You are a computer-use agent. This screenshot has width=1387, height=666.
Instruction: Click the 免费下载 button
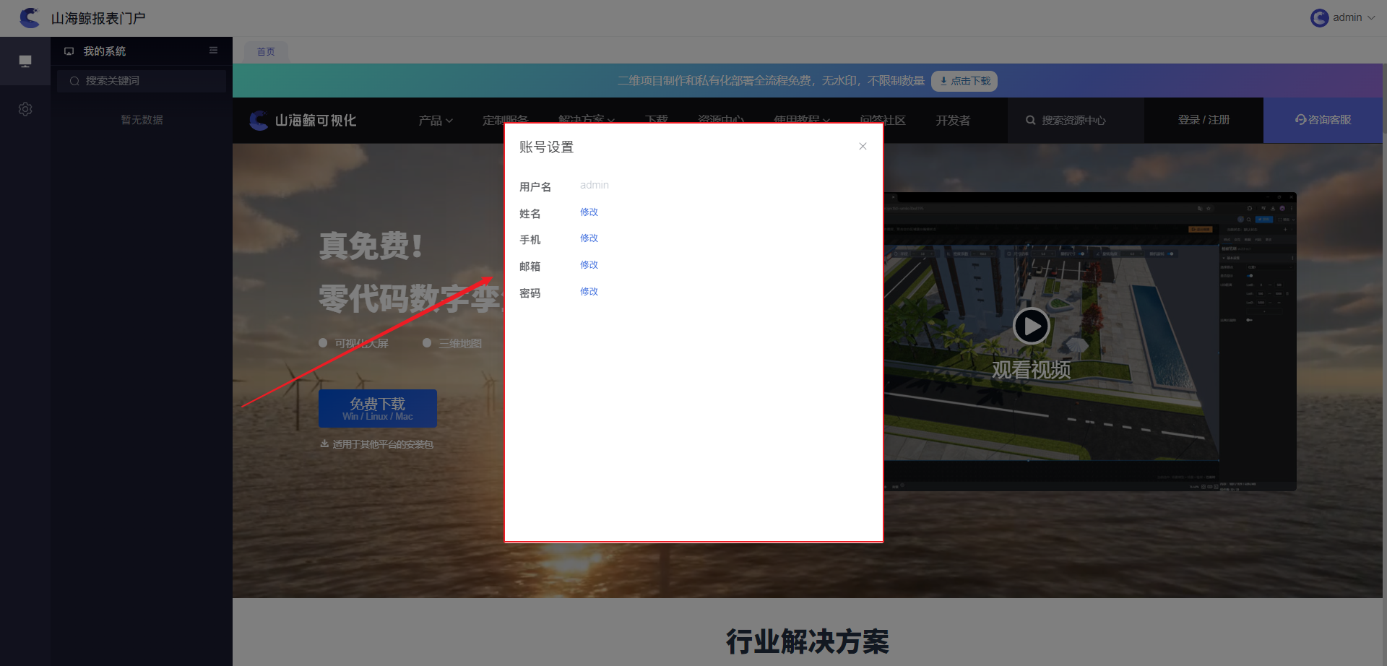point(378,408)
